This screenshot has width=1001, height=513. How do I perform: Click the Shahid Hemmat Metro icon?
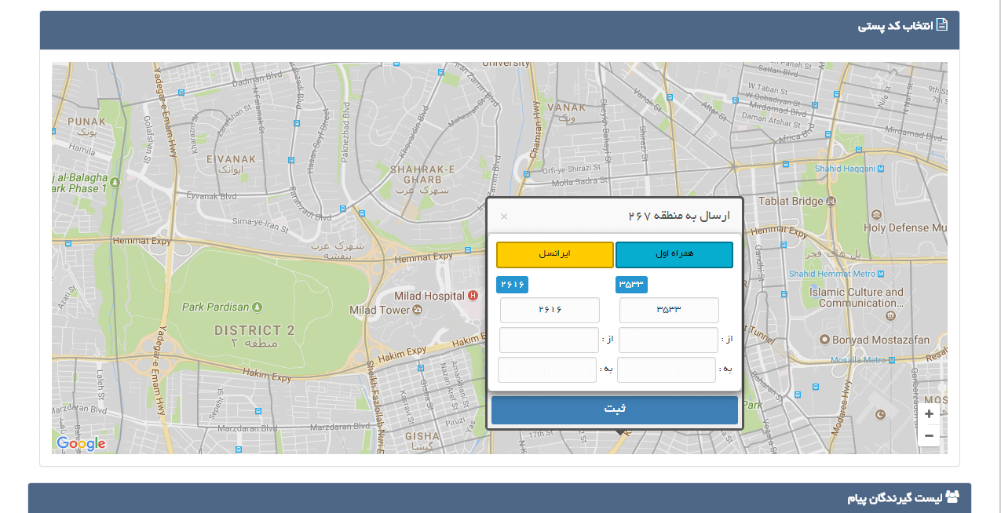[881, 274]
